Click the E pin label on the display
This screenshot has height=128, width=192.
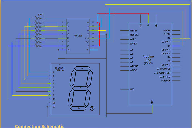53,88
